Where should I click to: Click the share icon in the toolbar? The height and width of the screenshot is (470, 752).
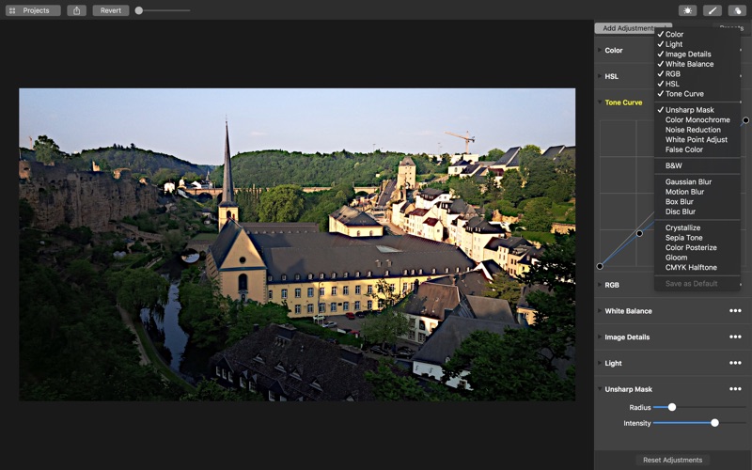click(77, 10)
